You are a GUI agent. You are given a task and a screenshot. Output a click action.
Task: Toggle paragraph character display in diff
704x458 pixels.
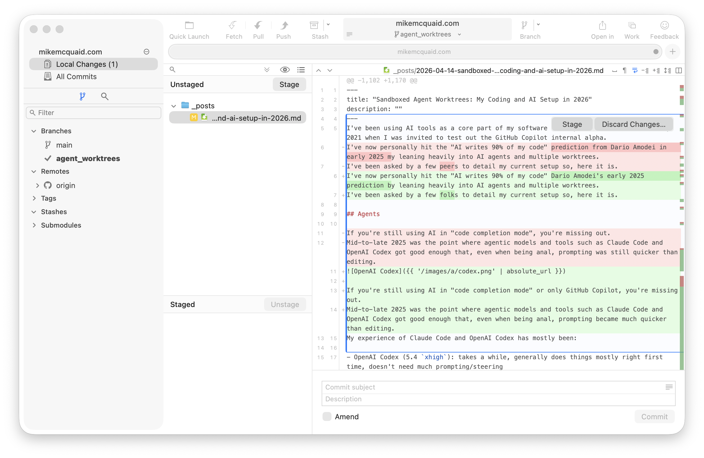point(624,70)
